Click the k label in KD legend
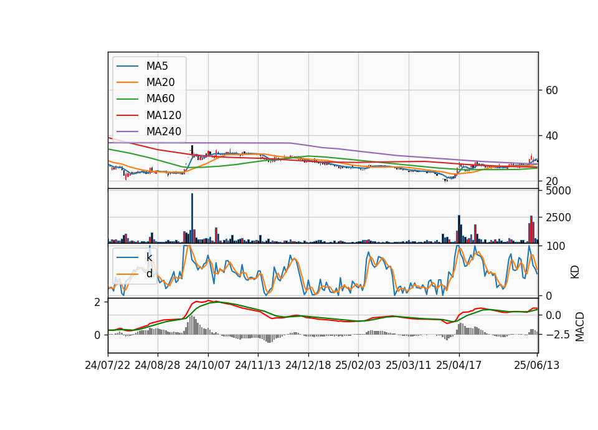Image resolution: width=598 pixels, height=430 pixels. [149, 257]
